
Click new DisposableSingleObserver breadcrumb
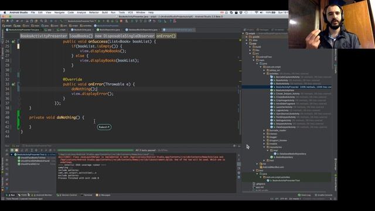125,36
